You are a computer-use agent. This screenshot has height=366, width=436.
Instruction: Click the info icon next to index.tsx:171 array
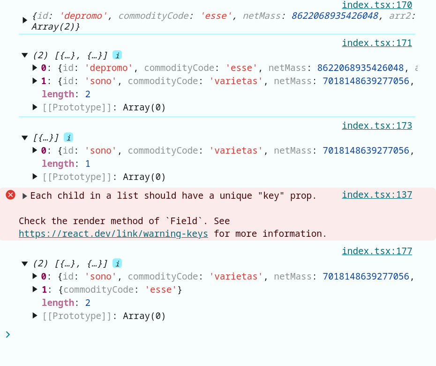[x=117, y=55]
